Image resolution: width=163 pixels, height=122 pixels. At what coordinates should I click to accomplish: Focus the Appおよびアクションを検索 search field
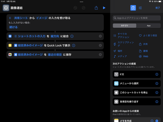coord(137,18)
